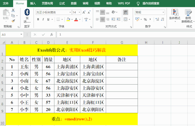Open 数字 group dialog launcher

coord(165,27)
